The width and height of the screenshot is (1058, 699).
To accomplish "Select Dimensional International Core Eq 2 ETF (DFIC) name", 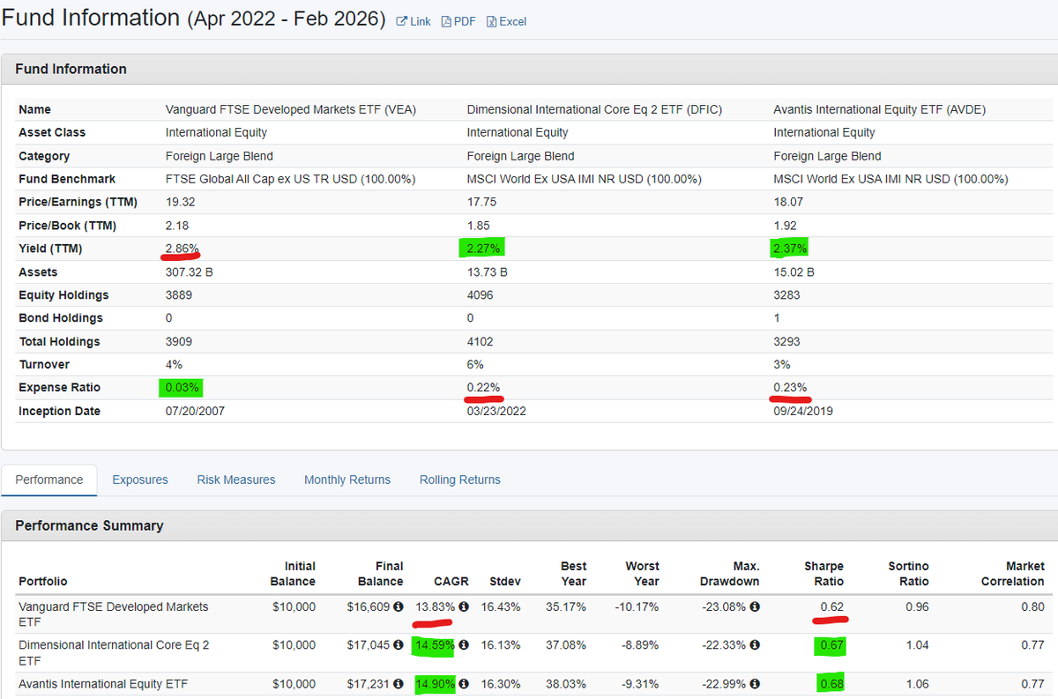I will pos(594,109).
